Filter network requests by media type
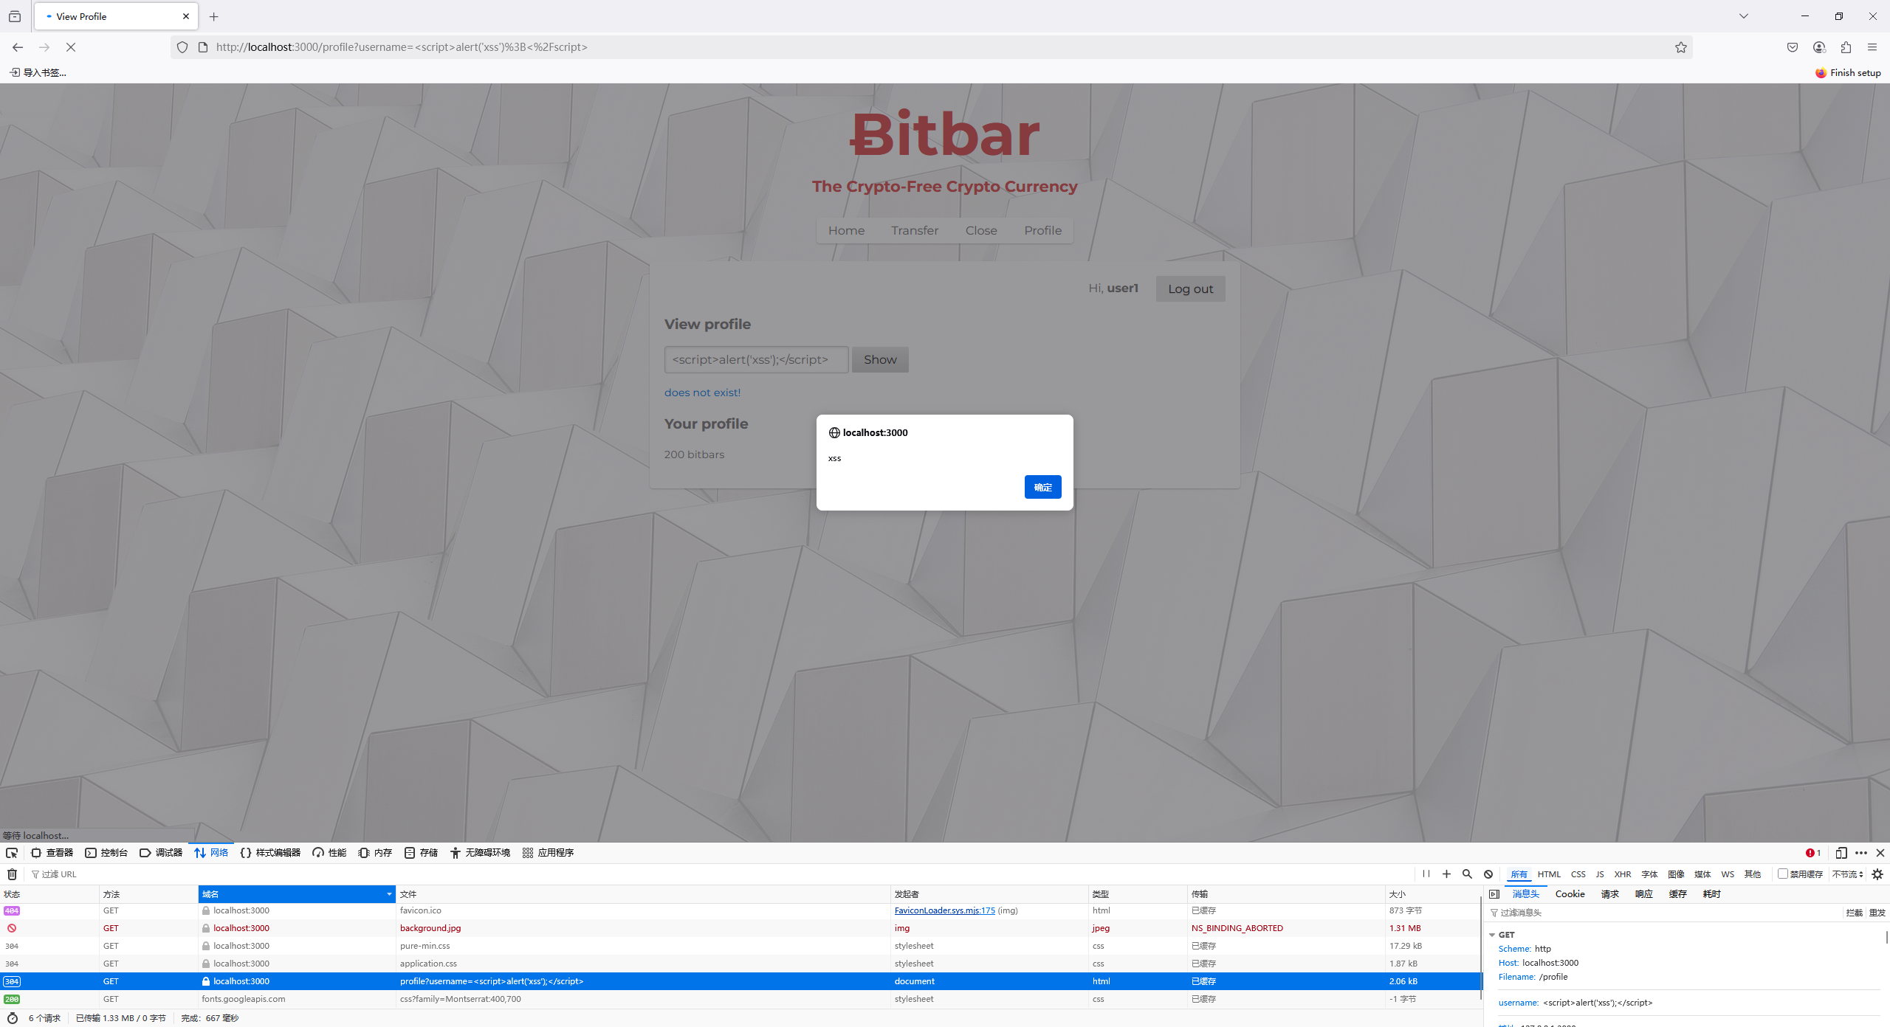Viewport: 1890px width, 1027px height. (x=1702, y=874)
